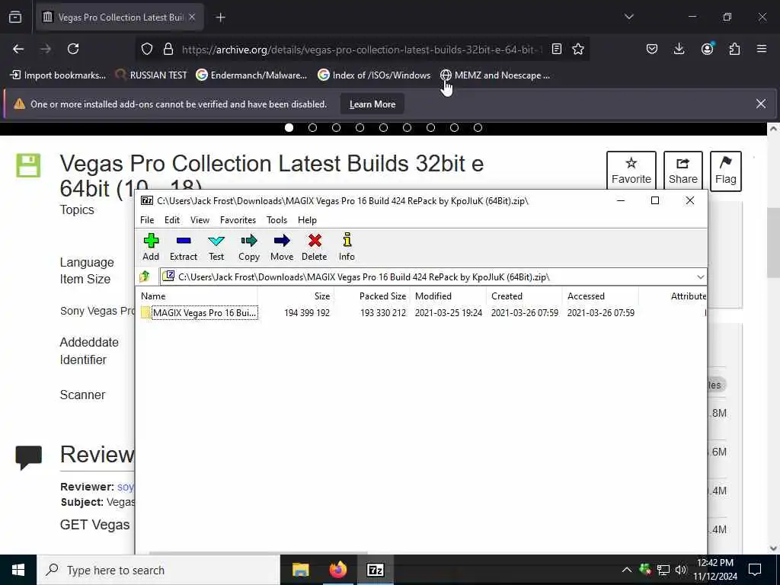Delete selected item with red X icon
The image size is (780, 585).
pyautogui.click(x=315, y=248)
